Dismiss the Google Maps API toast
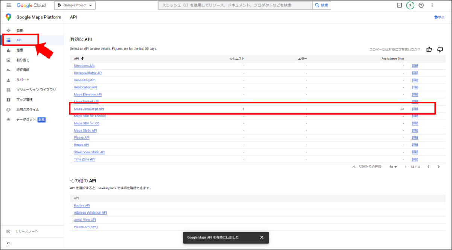Screen dimensions: 452x250 262,237
